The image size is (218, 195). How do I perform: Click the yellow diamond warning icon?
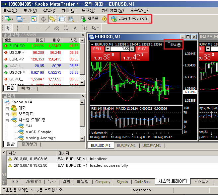point(104,19)
